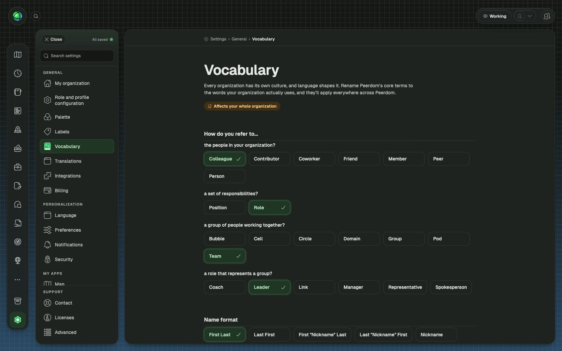Open Security settings
562x351 pixels.
[x=77, y=259]
